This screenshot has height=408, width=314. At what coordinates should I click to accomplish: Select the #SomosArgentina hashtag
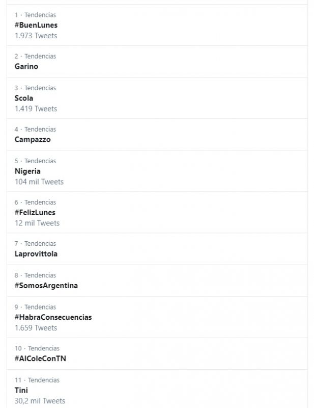[x=46, y=285]
